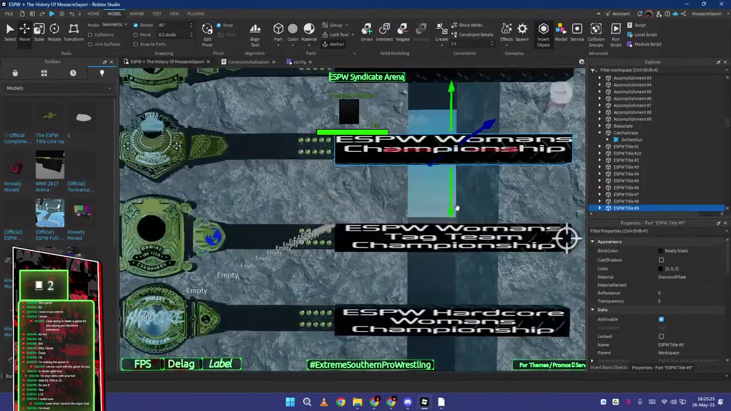Expand ESPW Title #9 in Explorer
This screenshot has height=411, width=731.
(600, 208)
